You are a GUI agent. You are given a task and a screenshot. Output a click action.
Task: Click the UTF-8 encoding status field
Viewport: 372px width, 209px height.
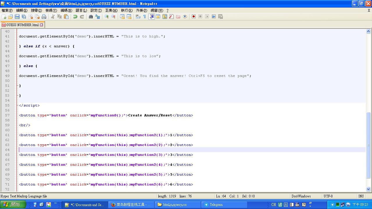pos(328,196)
